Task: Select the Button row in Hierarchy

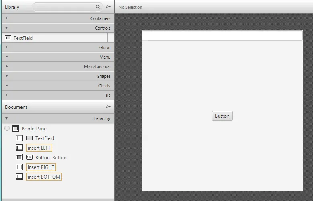Action: tap(58, 158)
